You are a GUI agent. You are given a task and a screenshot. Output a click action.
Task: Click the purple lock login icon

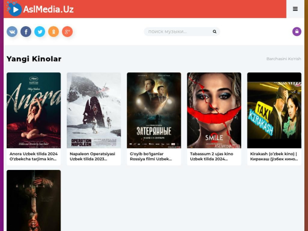point(297,31)
